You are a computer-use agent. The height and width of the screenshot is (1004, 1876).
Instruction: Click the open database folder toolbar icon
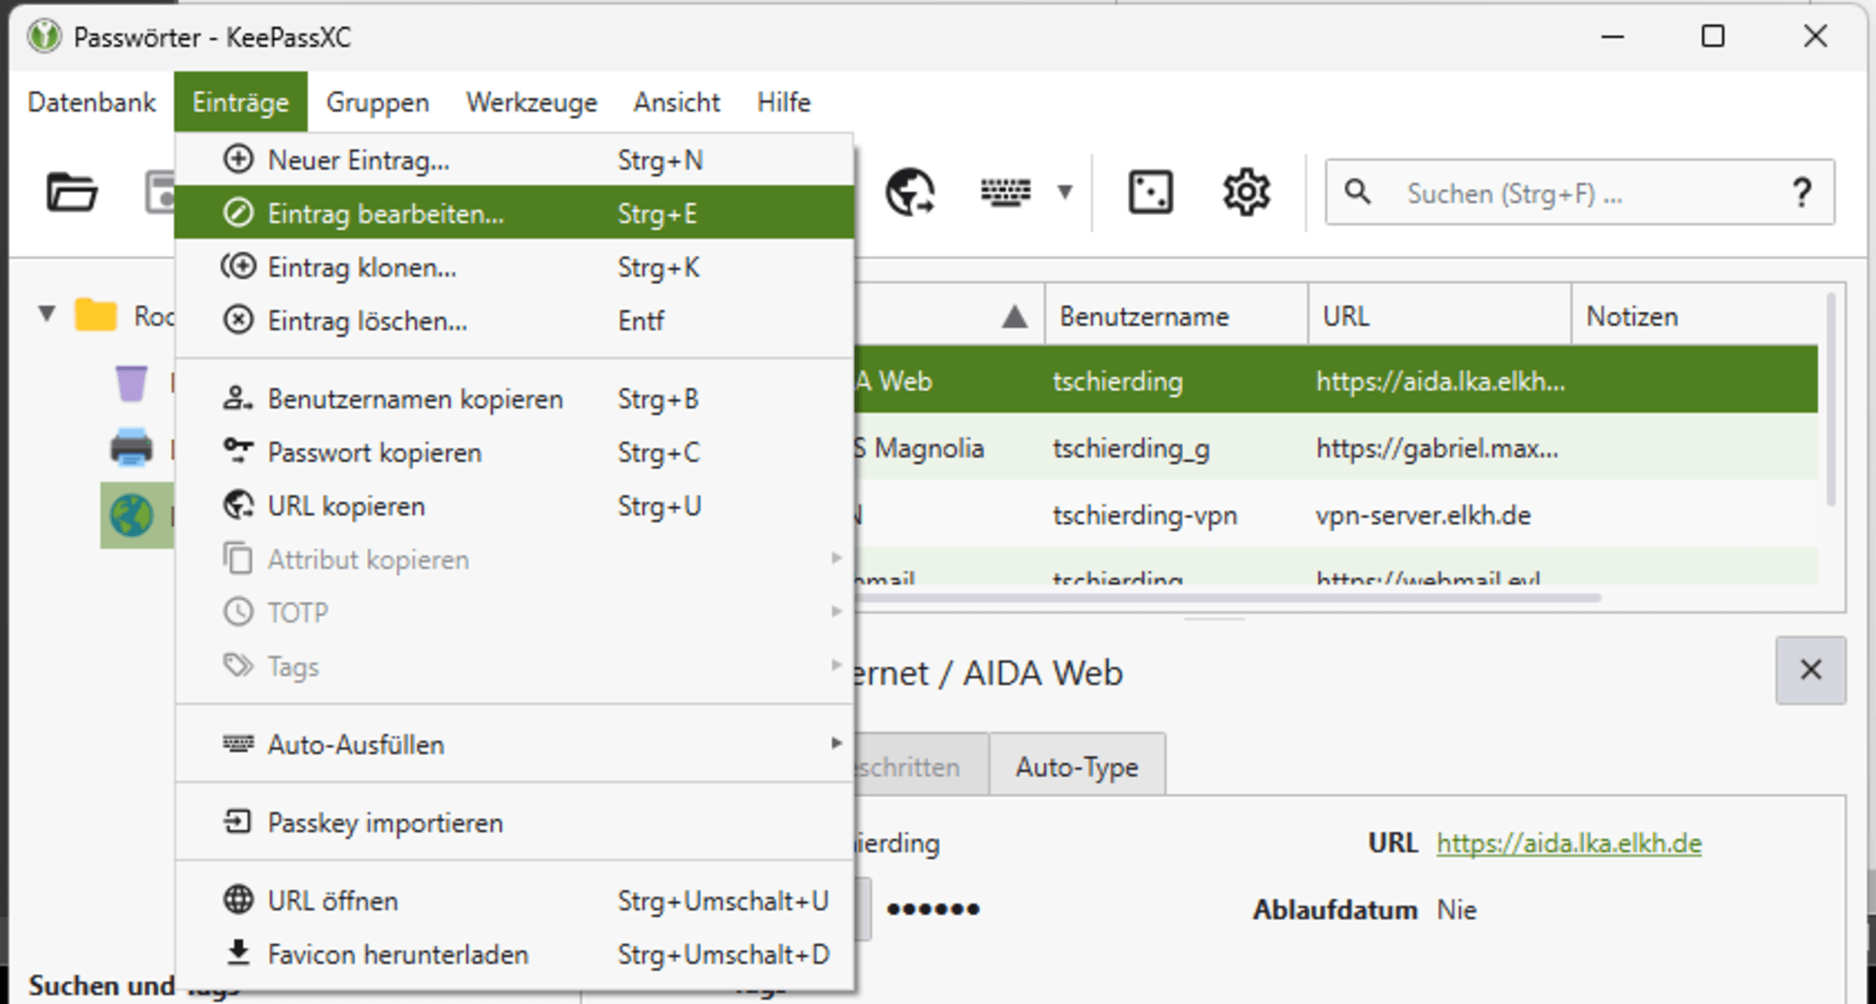coord(72,192)
